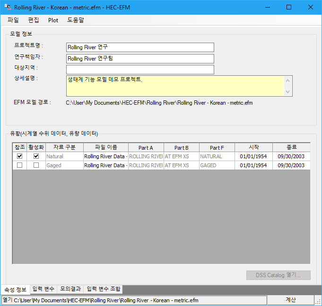Click Part A cell in Gaged row
The image size is (322, 306).
(x=146, y=165)
